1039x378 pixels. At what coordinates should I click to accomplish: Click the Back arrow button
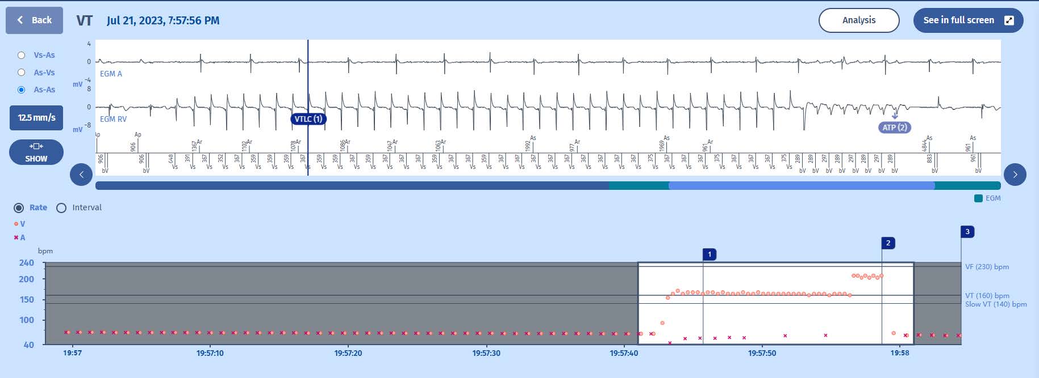click(34, 20)
